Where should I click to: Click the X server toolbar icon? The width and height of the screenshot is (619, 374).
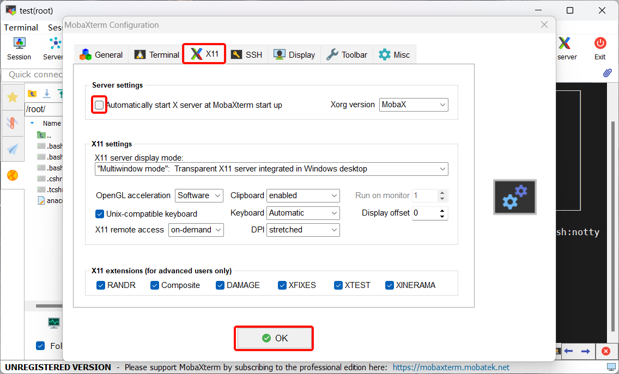[566, 49]
